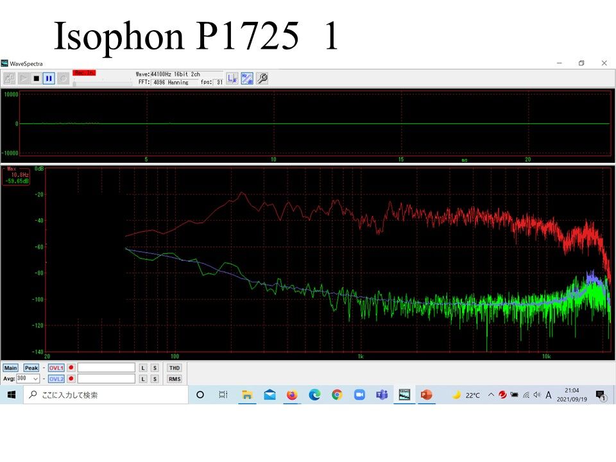
Task: Toggle the THD measurement button
Action: coord(175,368)
